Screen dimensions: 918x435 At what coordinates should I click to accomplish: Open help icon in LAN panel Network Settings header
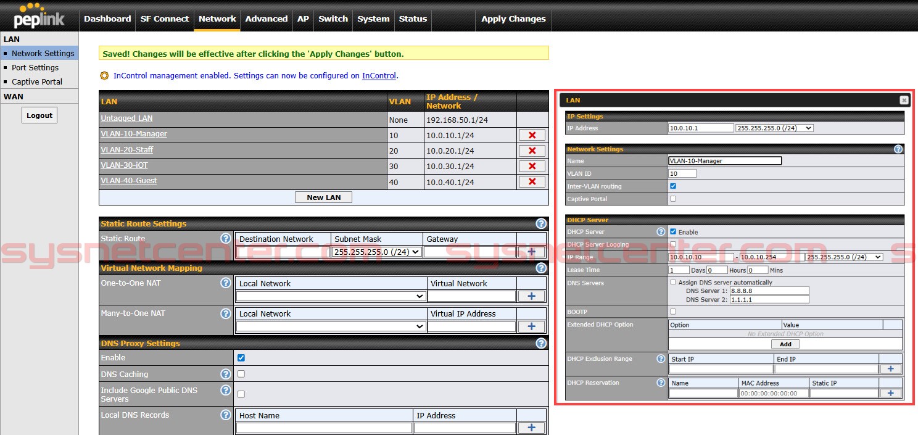(x=898, y=149)
